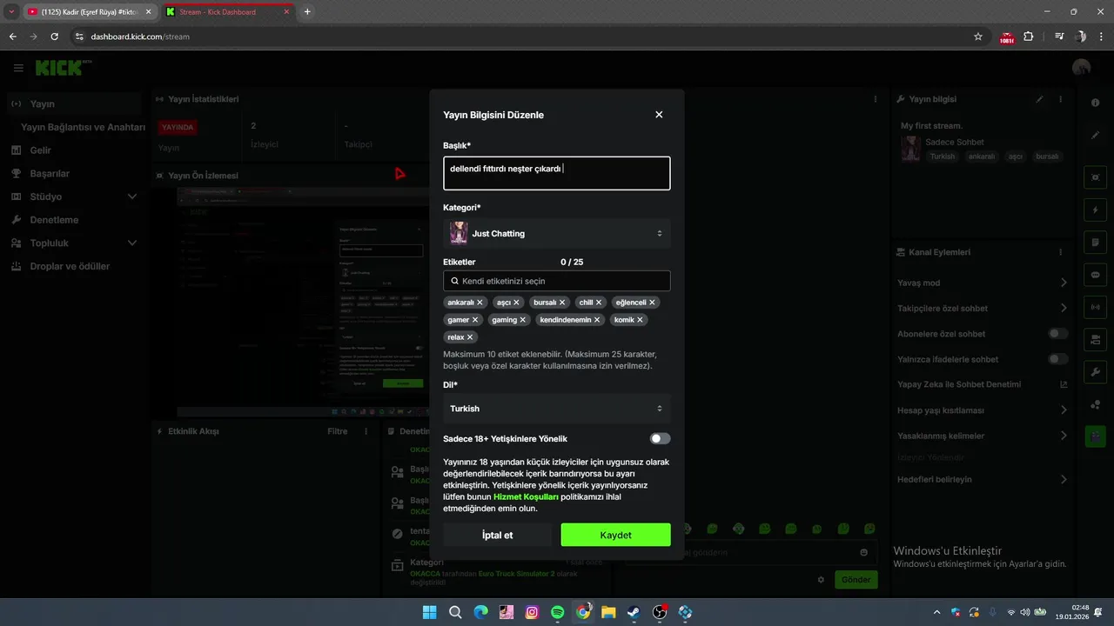Viewport: 1114px width, 626px height.
Task: Select Yayın in the dashboard sidebar
Action: (73, 103)
